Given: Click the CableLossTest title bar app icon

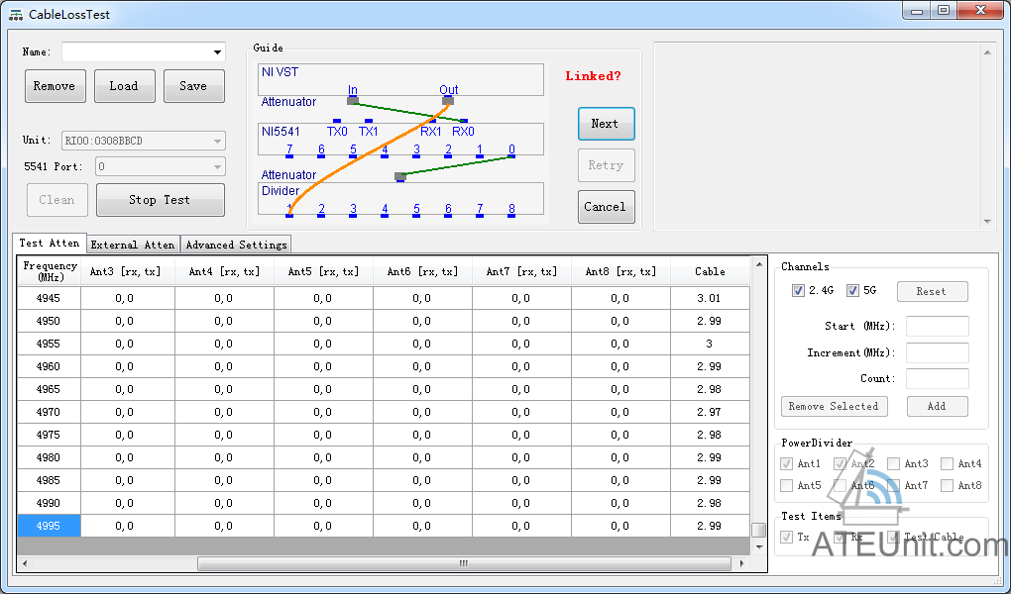Looking at the screenshot, I should click(16, 15).
